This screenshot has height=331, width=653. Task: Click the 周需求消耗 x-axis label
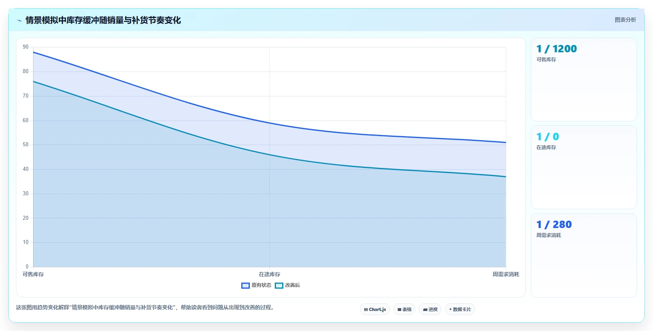point(506,274)
